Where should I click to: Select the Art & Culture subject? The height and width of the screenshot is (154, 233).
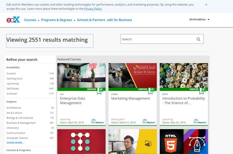[30, 113]
